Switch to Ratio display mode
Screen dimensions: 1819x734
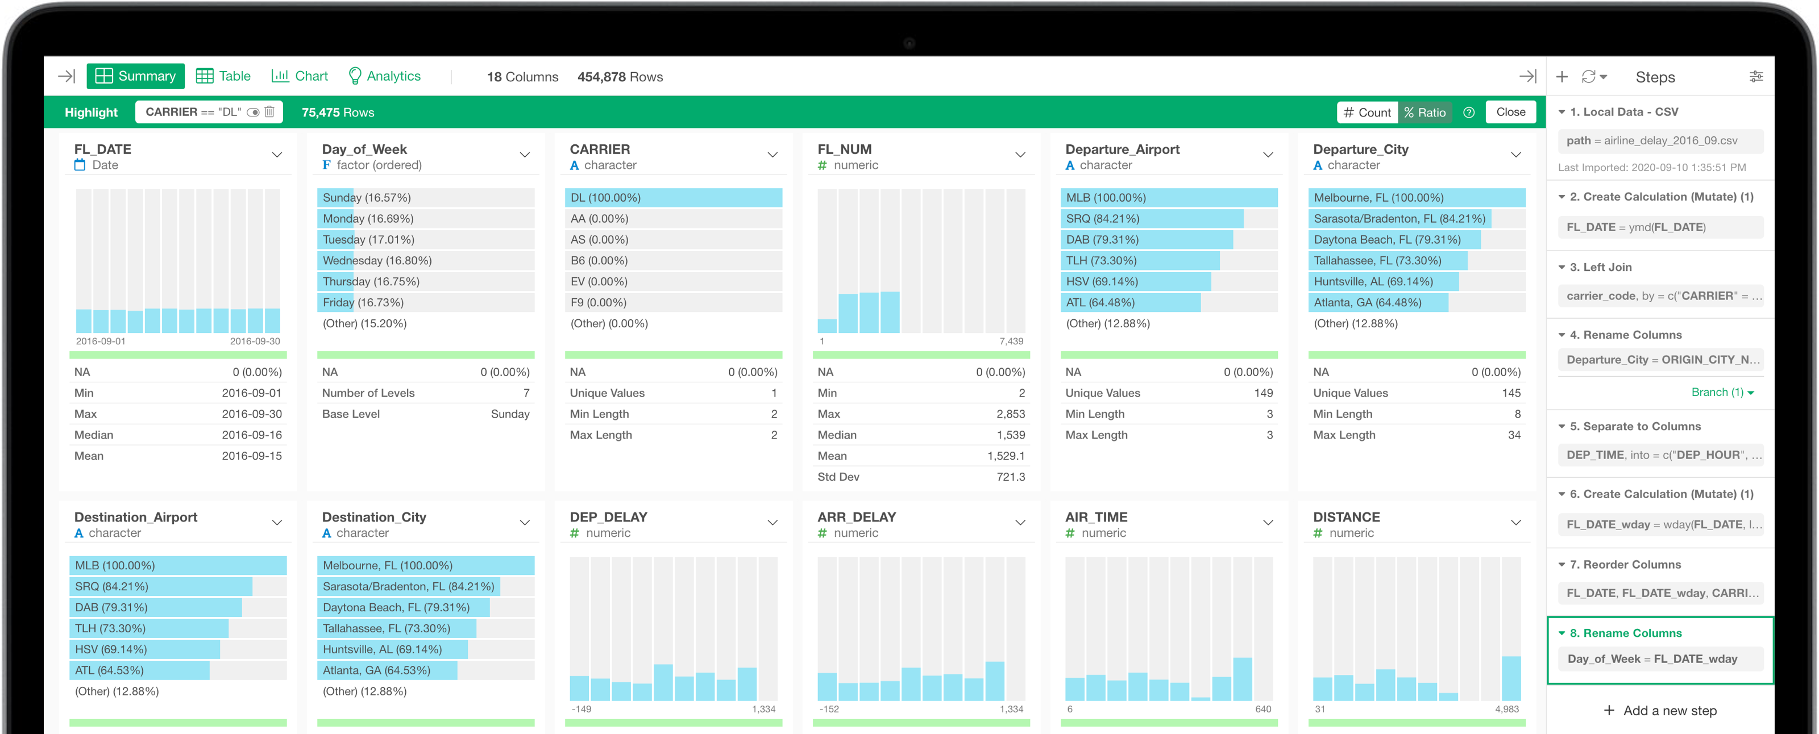[1425, 112]
